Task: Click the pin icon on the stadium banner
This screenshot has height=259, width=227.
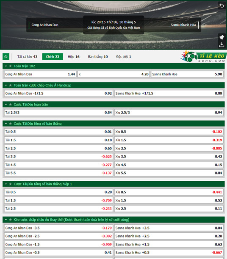Action: 221,37
